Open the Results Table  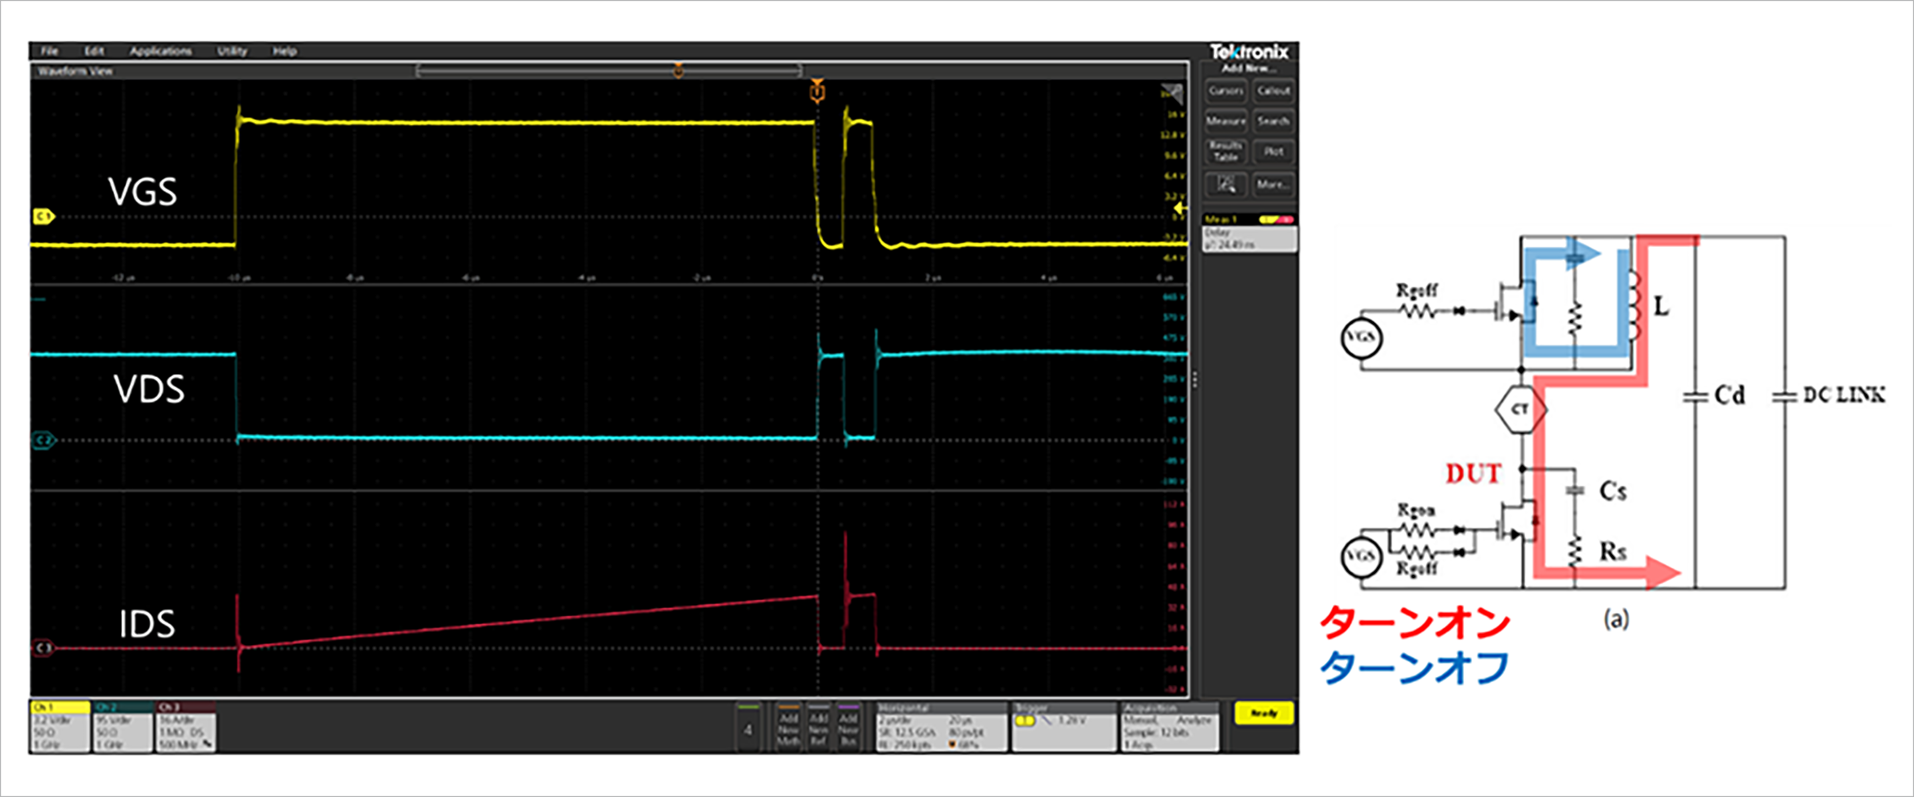coord(1226,151)
